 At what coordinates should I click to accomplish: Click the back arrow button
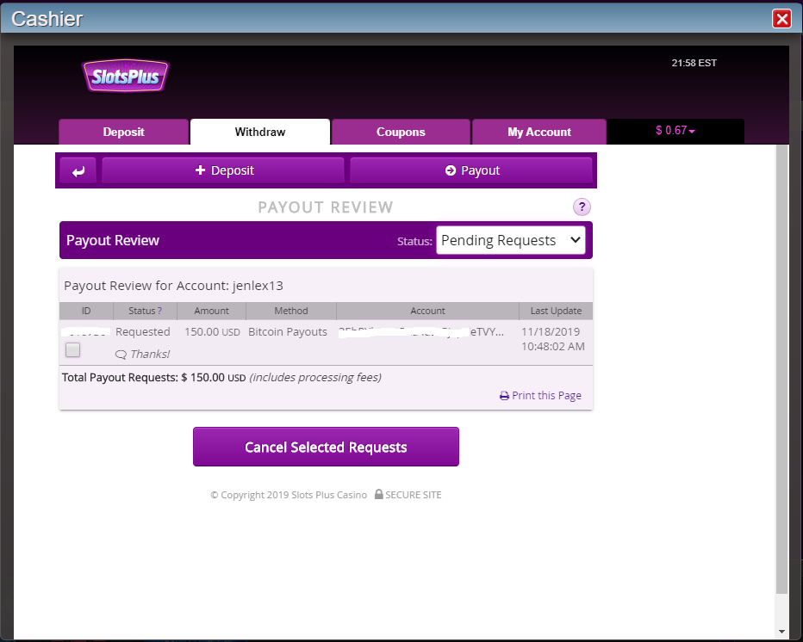click(x=78, y=171)
